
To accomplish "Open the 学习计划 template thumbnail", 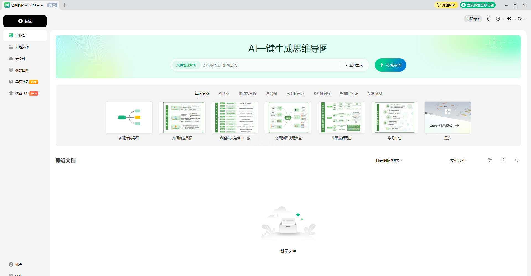I will [395, 117].
